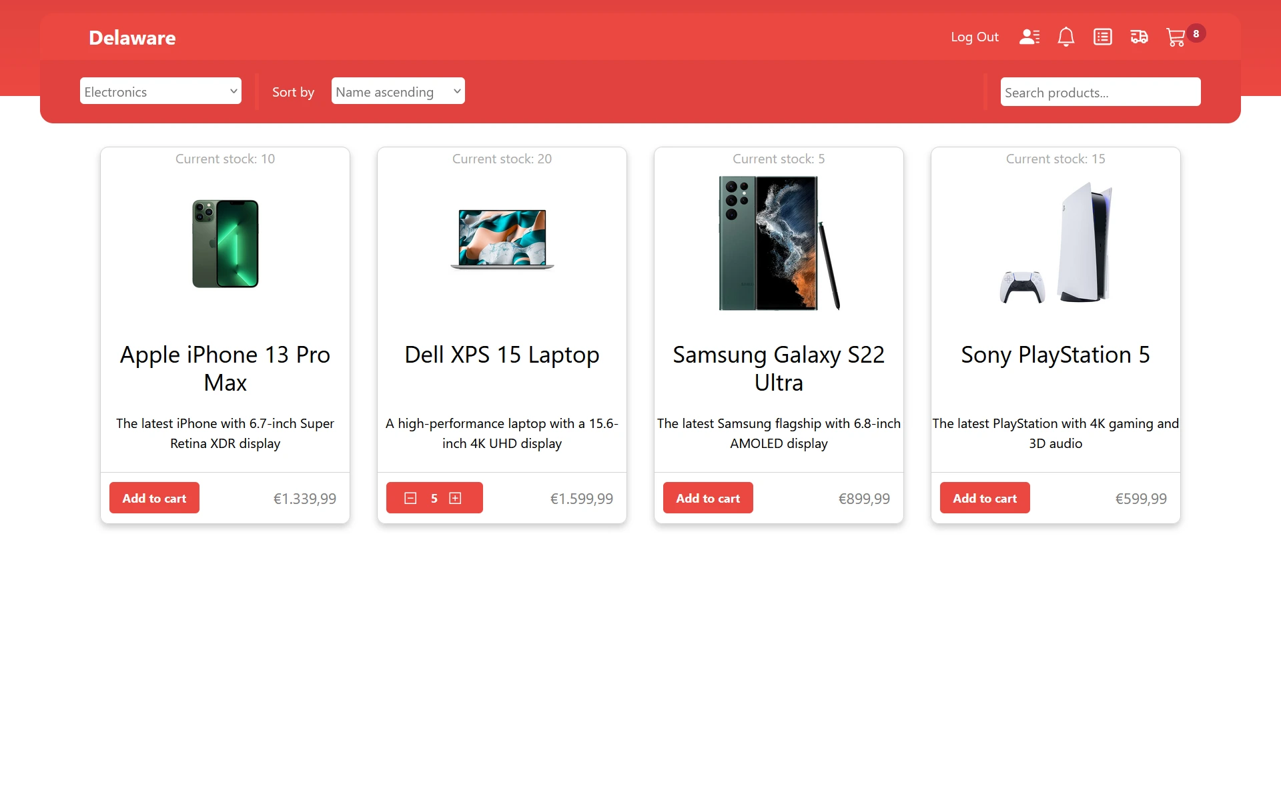Click the €1.339,99 price
The width and height of the screenshot is (1281, 800).
[x=305, y=499]
